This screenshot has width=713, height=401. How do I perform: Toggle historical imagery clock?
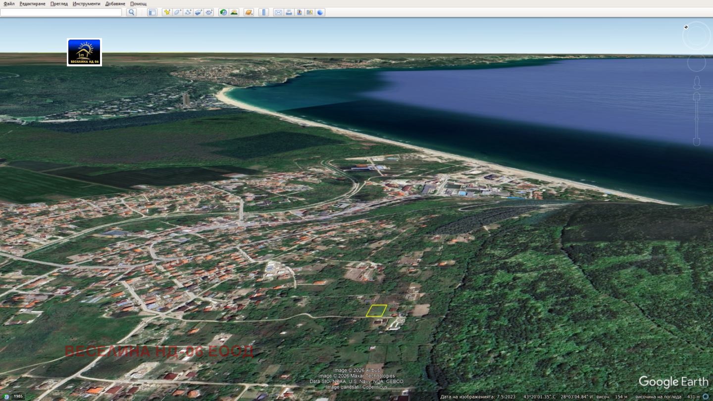click(x=223, y=12)
